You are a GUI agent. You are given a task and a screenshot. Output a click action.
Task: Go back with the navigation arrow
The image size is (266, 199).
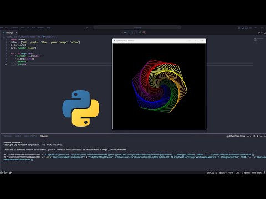pos(86,28)
